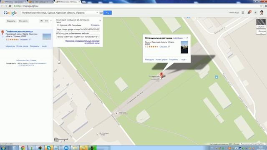The width and height of the screenshot is (267, 150).
Task: Click the +Александр profile link
Action: pyautogui.click(x=234, y=12)
